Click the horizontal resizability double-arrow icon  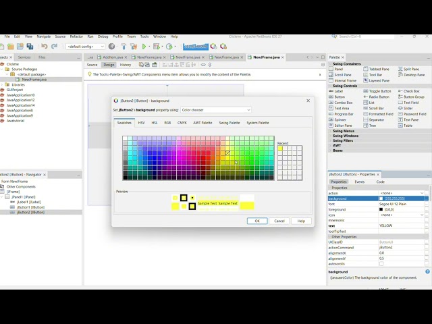coord(203,65)
